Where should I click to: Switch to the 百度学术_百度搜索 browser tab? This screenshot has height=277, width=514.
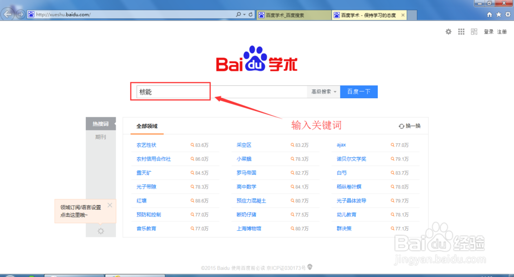point(294,15)
